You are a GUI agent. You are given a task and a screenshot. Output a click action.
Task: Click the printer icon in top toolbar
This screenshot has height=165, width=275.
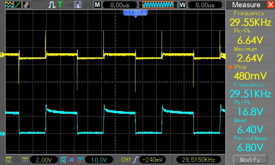[86, 5]
